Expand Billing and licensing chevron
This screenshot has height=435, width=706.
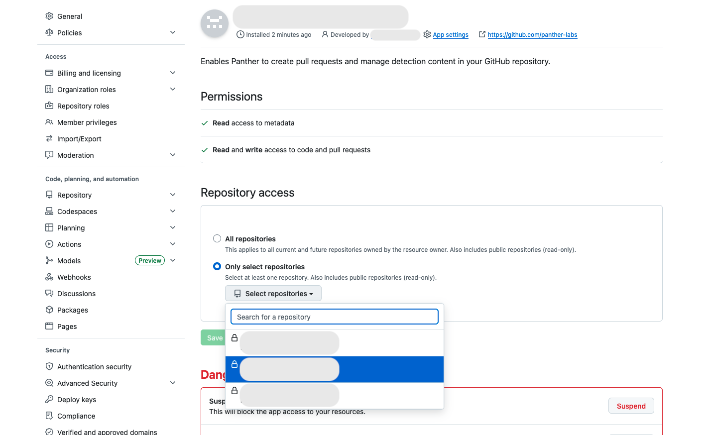tap(173, 73)
